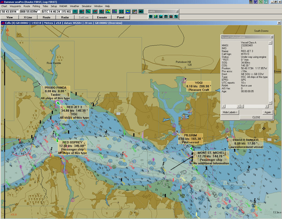Click the crosshair target icon in UAIS toolbar
Image resolution: width=282 pixels, height=219 pixels.
point(151,16)
